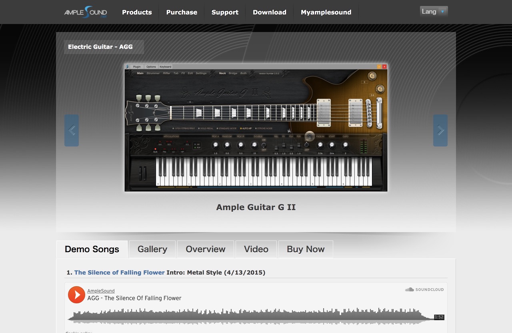Image resolution: width=512 pixels, height=333 pixels.
Task: Open the Lang dropdown
Action: point(434,11)
